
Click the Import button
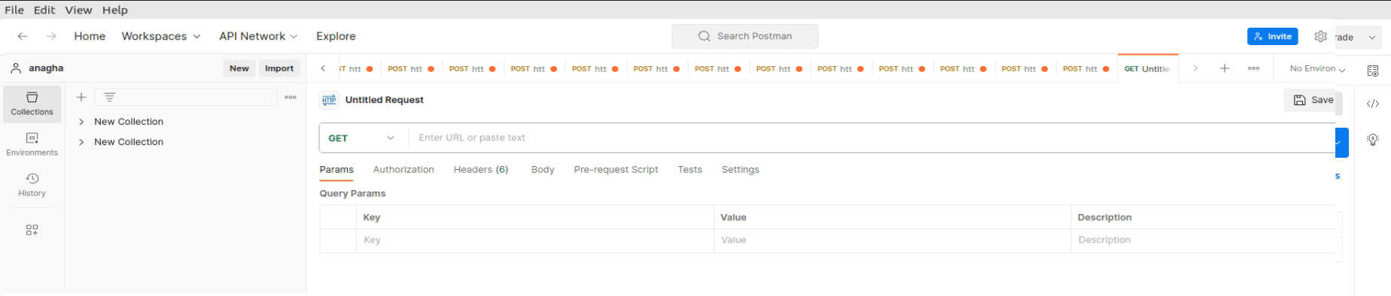[x=279, y=68]
